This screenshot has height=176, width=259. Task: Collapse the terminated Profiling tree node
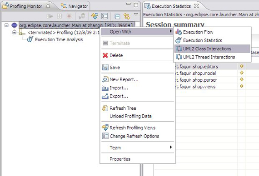click(x=14, y=32)
